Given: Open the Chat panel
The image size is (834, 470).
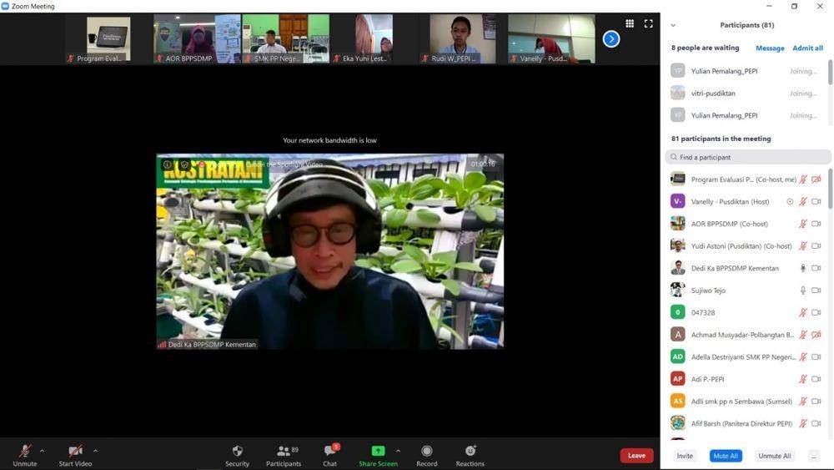Looking at the screenshot, I should pos(329,456).
